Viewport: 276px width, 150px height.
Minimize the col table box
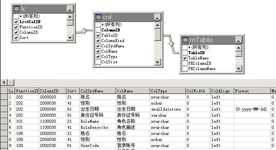tap(157, 17)
